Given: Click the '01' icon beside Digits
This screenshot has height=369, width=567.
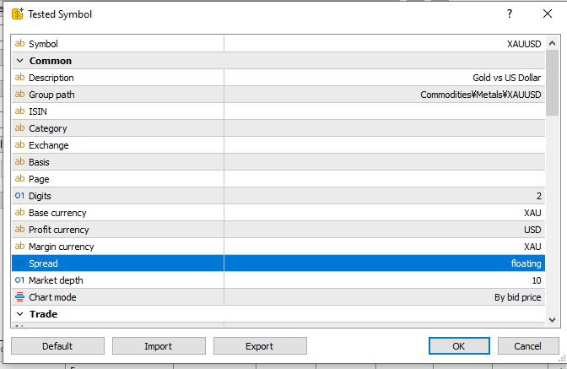Looking at the screenshot, I should [20, 196].
